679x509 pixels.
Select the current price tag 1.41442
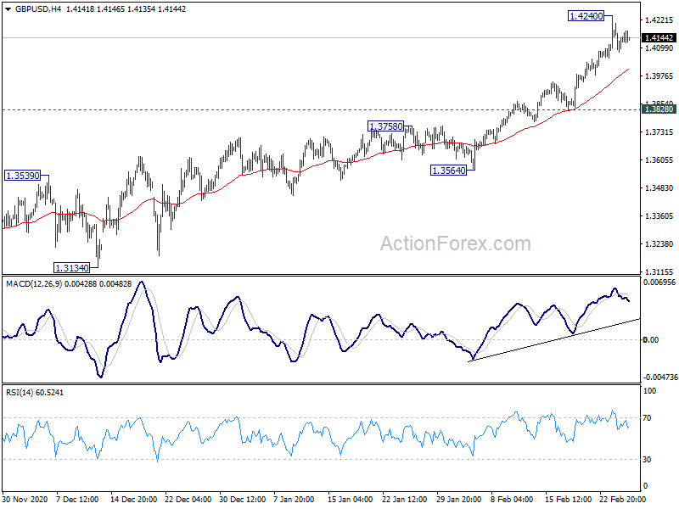pos(659,37)
